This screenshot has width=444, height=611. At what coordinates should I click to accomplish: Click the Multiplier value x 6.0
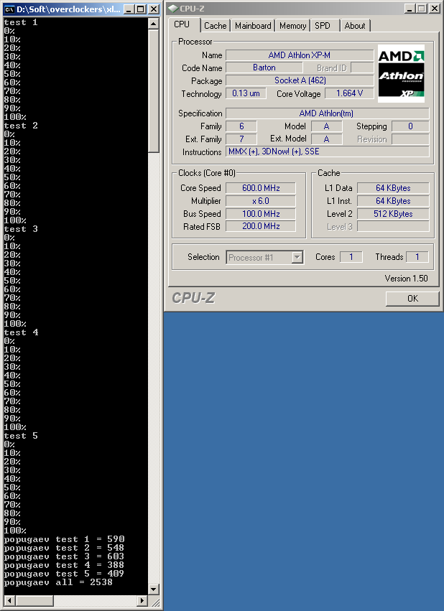point(260,201)
